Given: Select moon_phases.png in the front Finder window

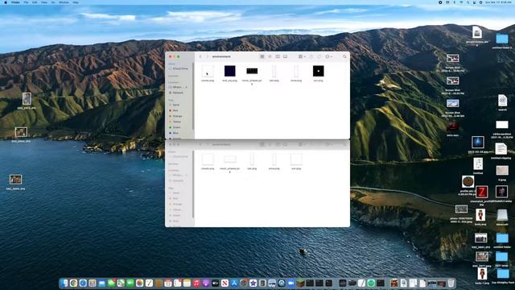Looking at the screenshot, I should (x=252, y=75).
